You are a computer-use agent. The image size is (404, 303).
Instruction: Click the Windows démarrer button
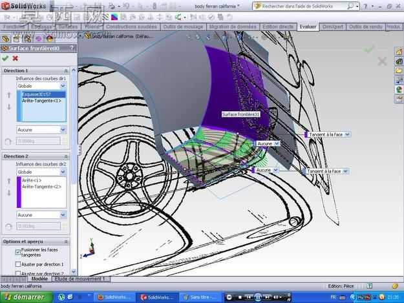click(26, 297)
